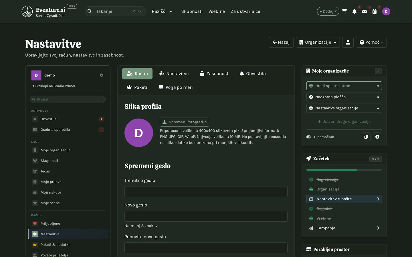Open Nastavitev e-pošte onboarding step
The width and height of the screenshot is (412, 257).
point(344,199)
